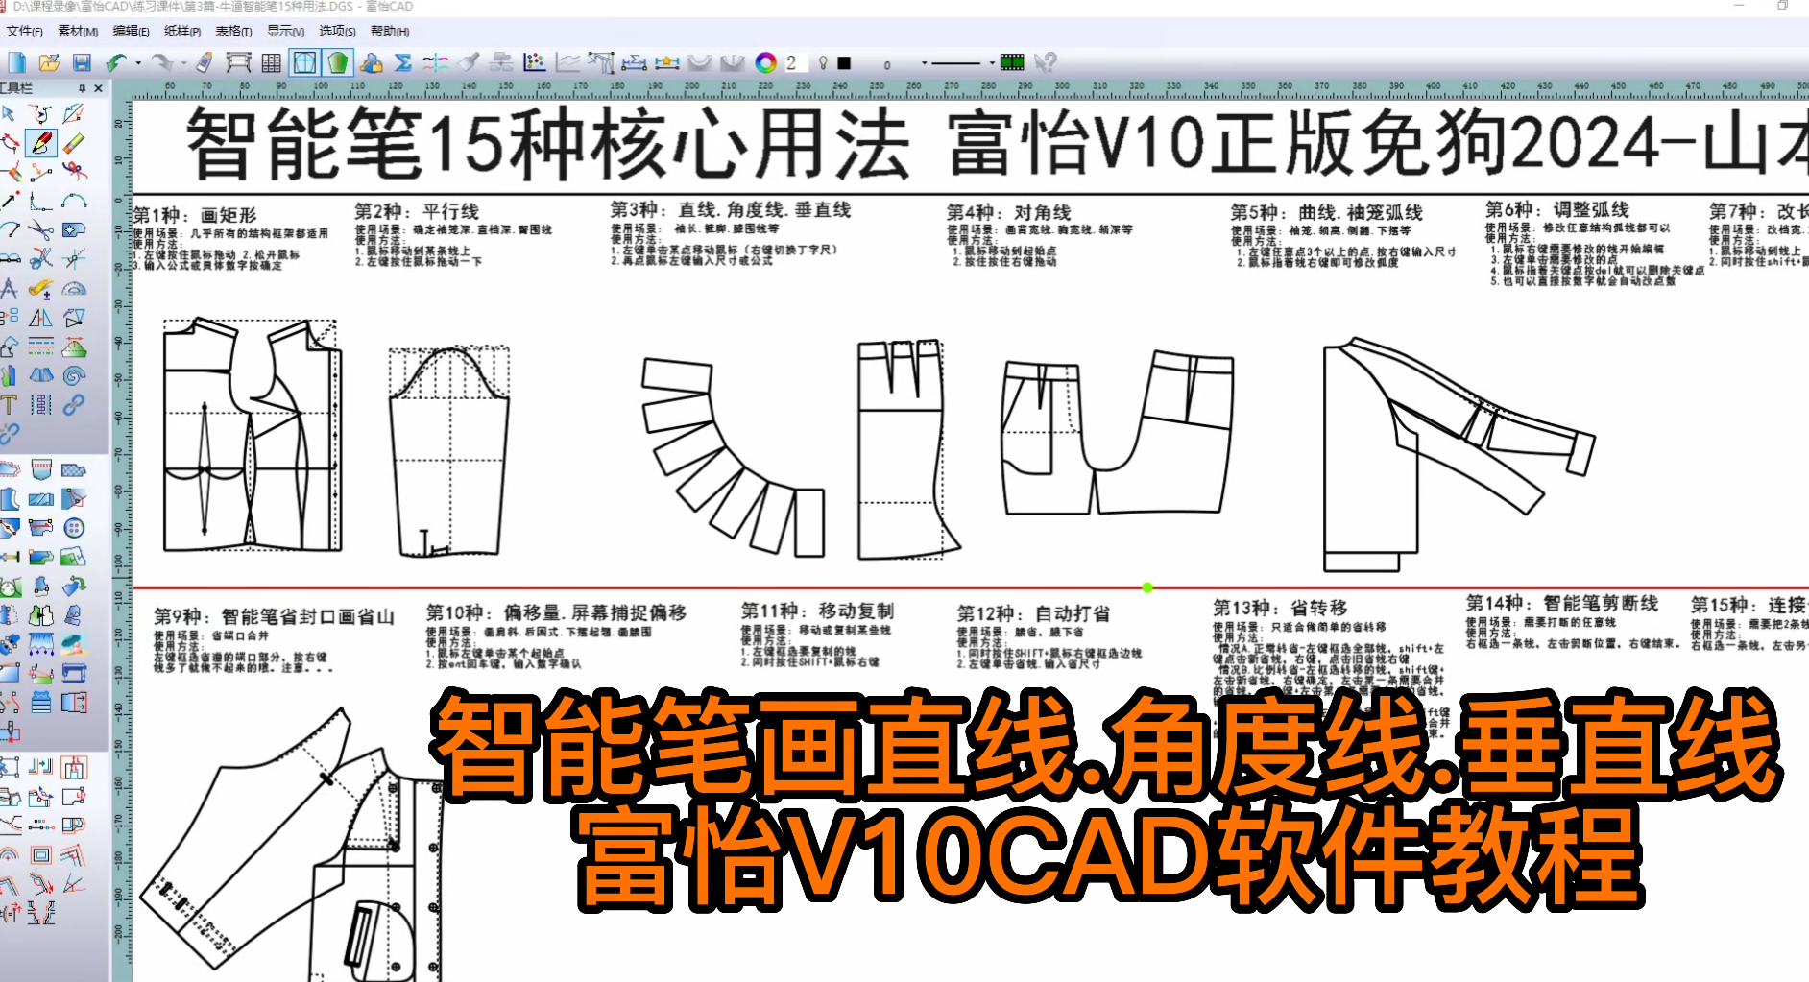Click the light bulb icon in the toolbar
The image size is (1809, 982).
pyautogui.click(x=823, y=62)
